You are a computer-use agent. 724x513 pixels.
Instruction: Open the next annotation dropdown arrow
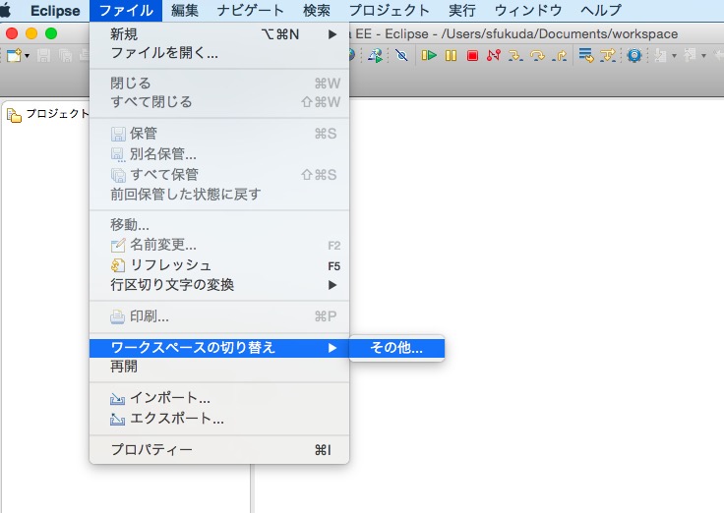click(674, 56)
